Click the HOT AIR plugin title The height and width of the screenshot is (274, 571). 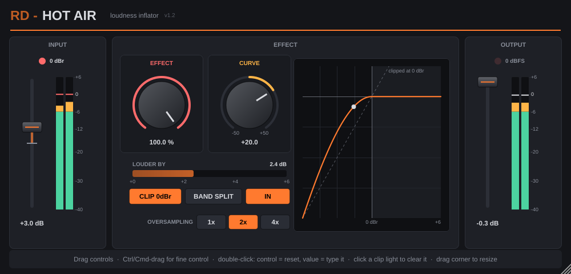click(69, 15)
